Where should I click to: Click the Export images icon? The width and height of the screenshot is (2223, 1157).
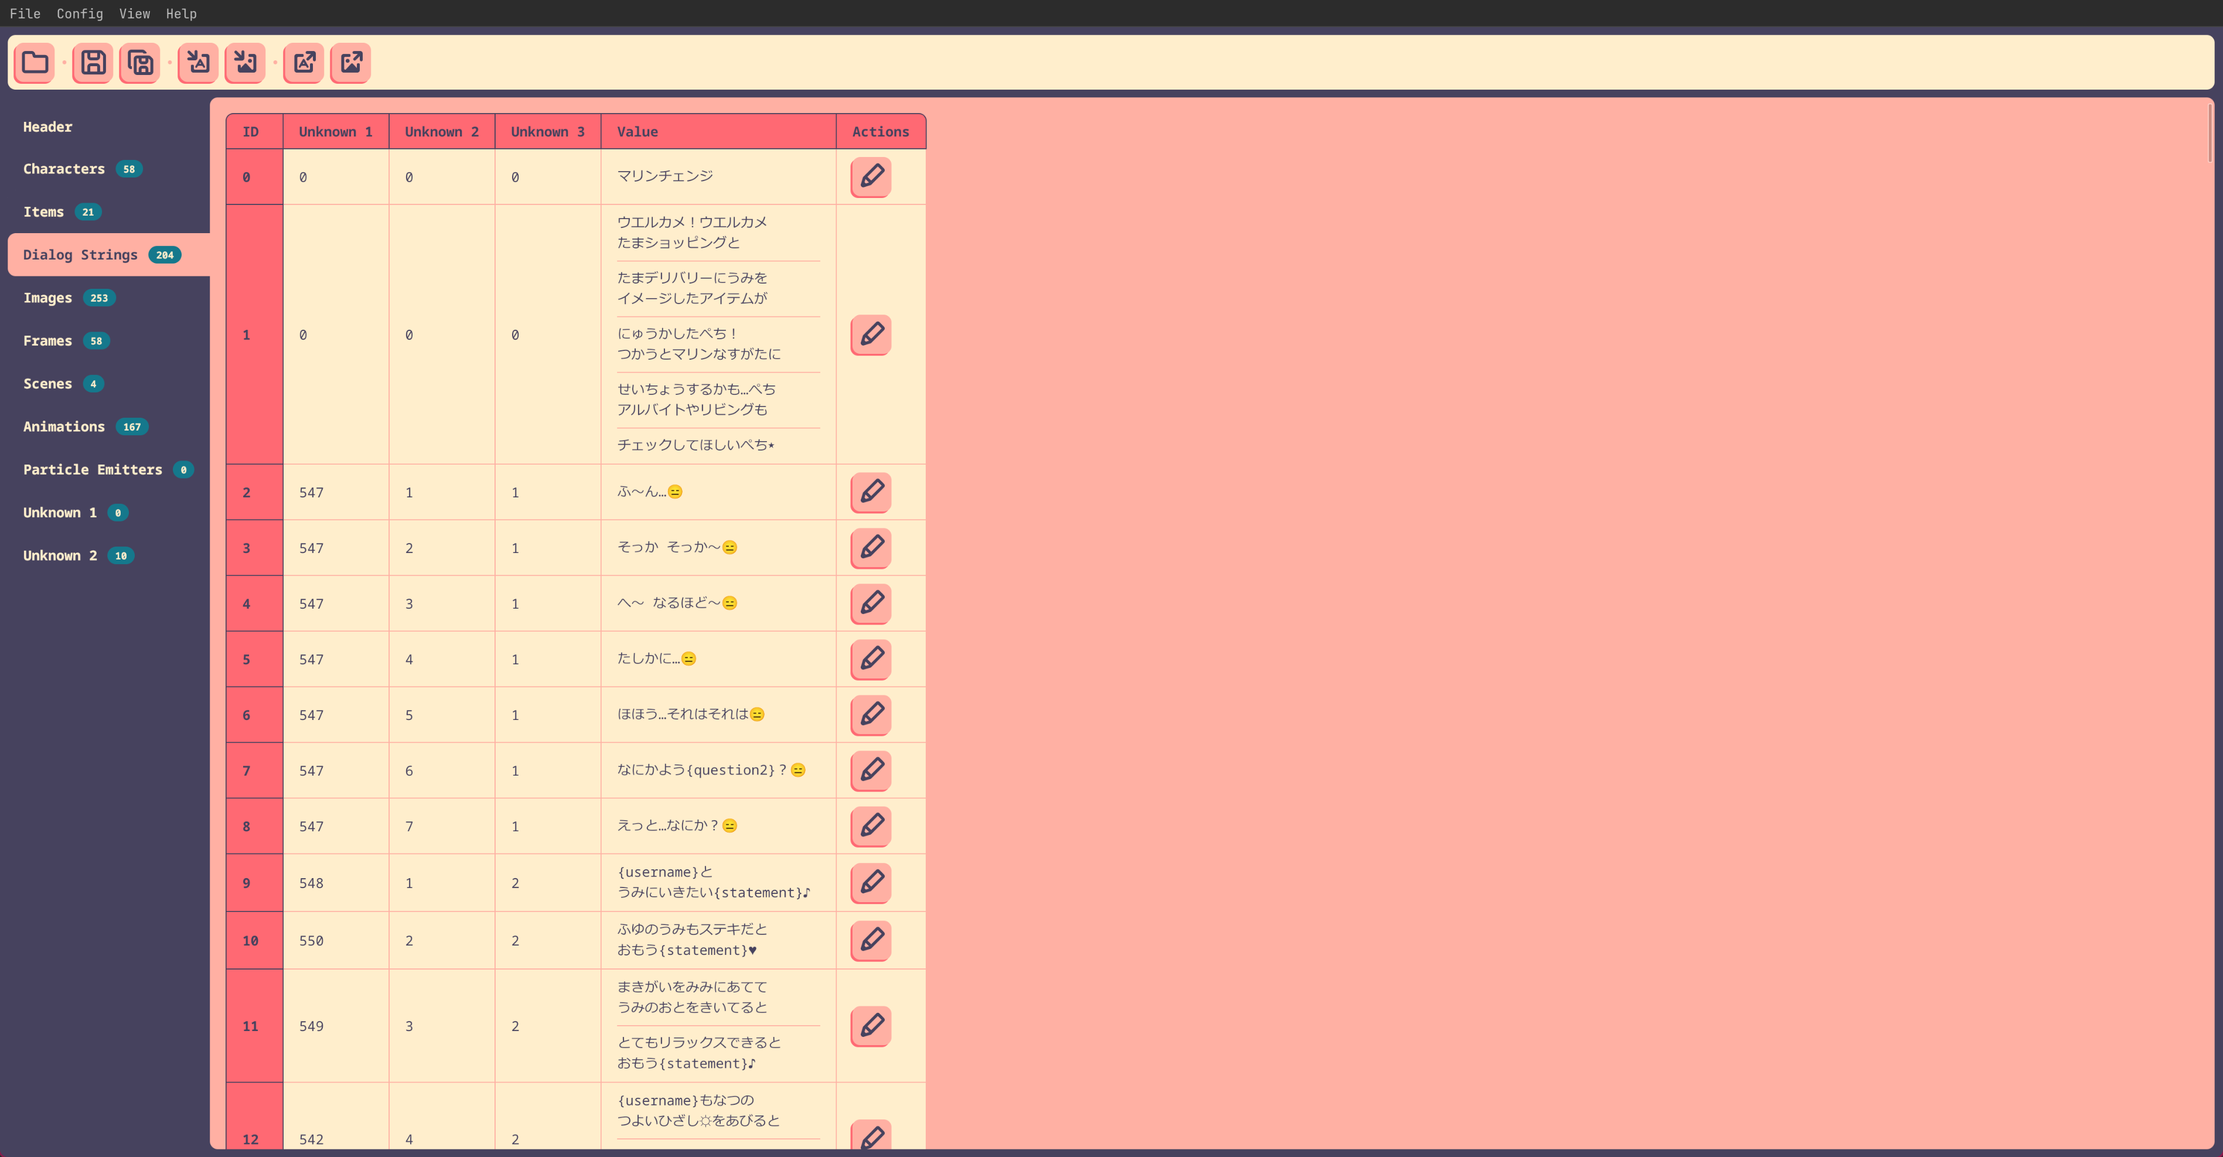pos(350,62)
